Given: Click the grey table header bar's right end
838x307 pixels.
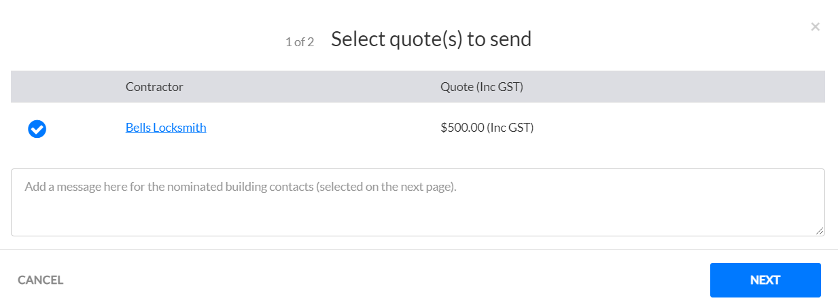Looking at the screenshot, I should [782, 87].
